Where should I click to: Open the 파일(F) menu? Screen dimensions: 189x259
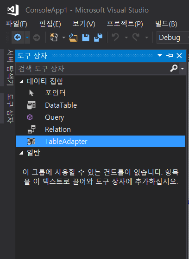tap(17, 24)
